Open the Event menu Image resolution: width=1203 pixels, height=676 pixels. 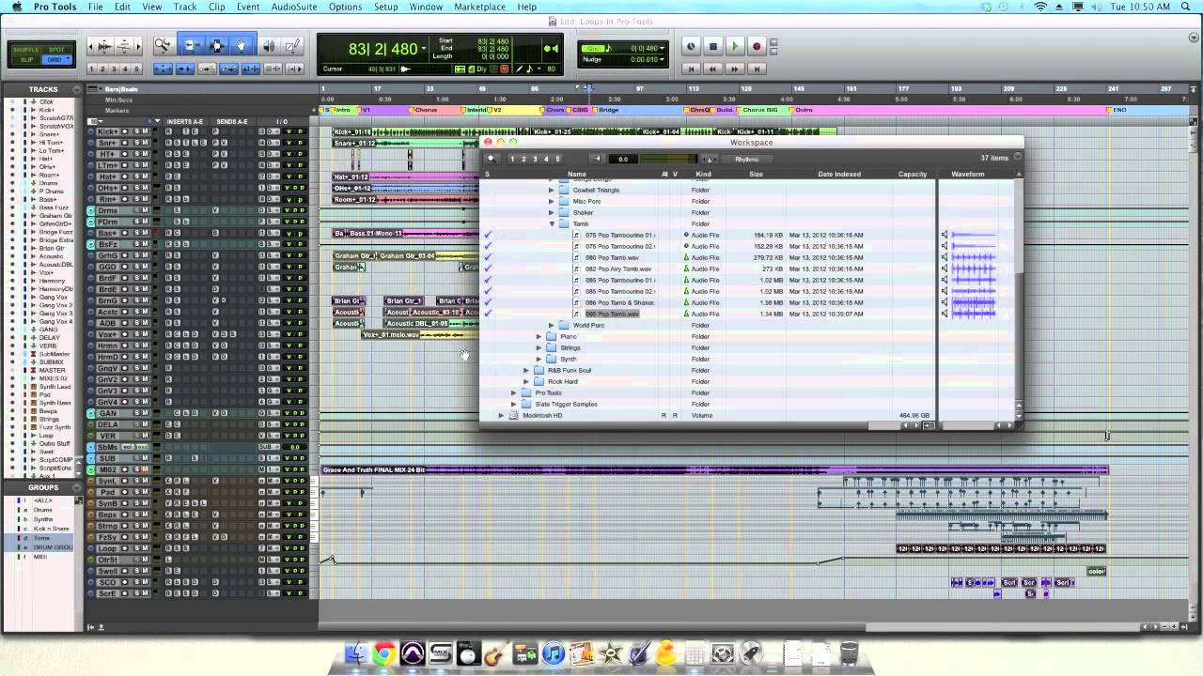tap(248, 7)
